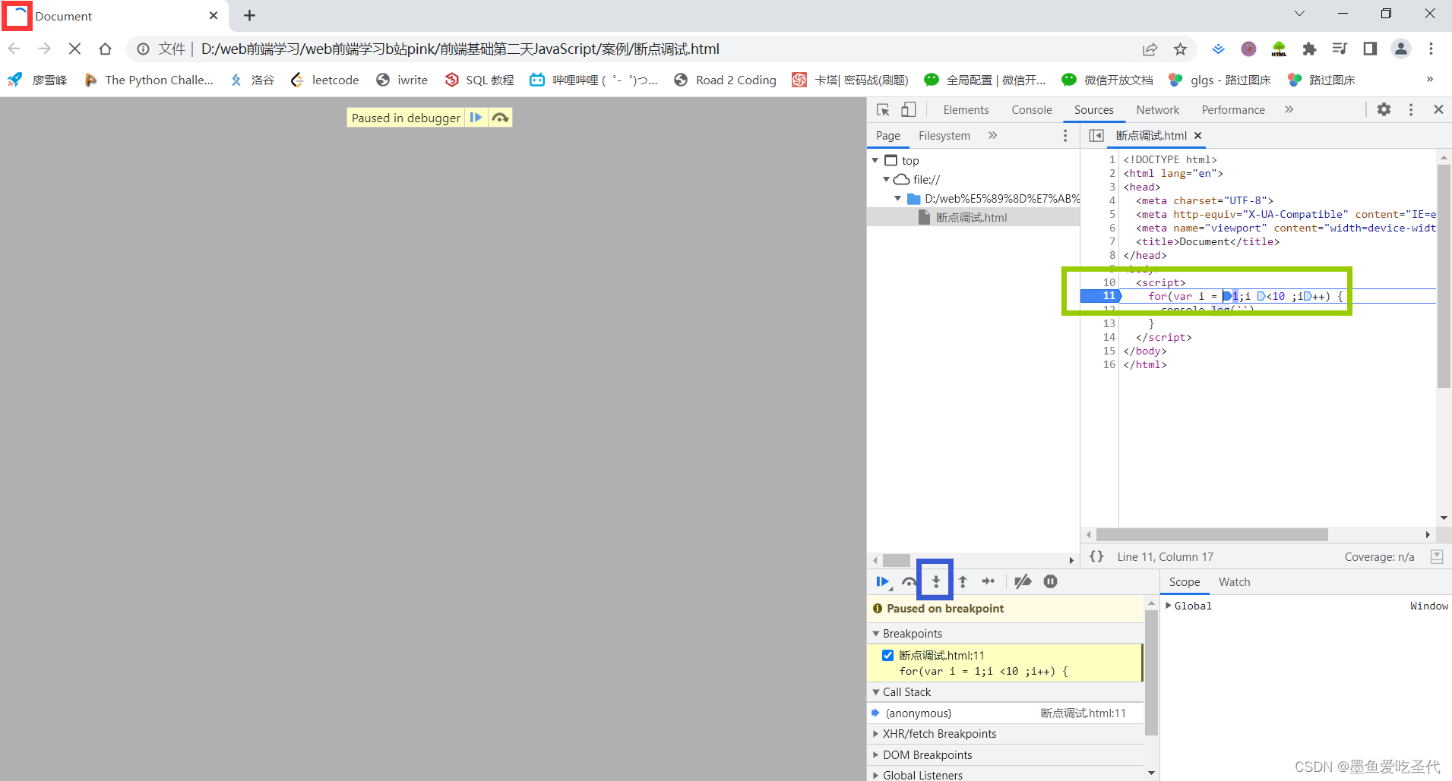Open DevTools customize menu
The image size is (1452, 781).
point(1411,109)
